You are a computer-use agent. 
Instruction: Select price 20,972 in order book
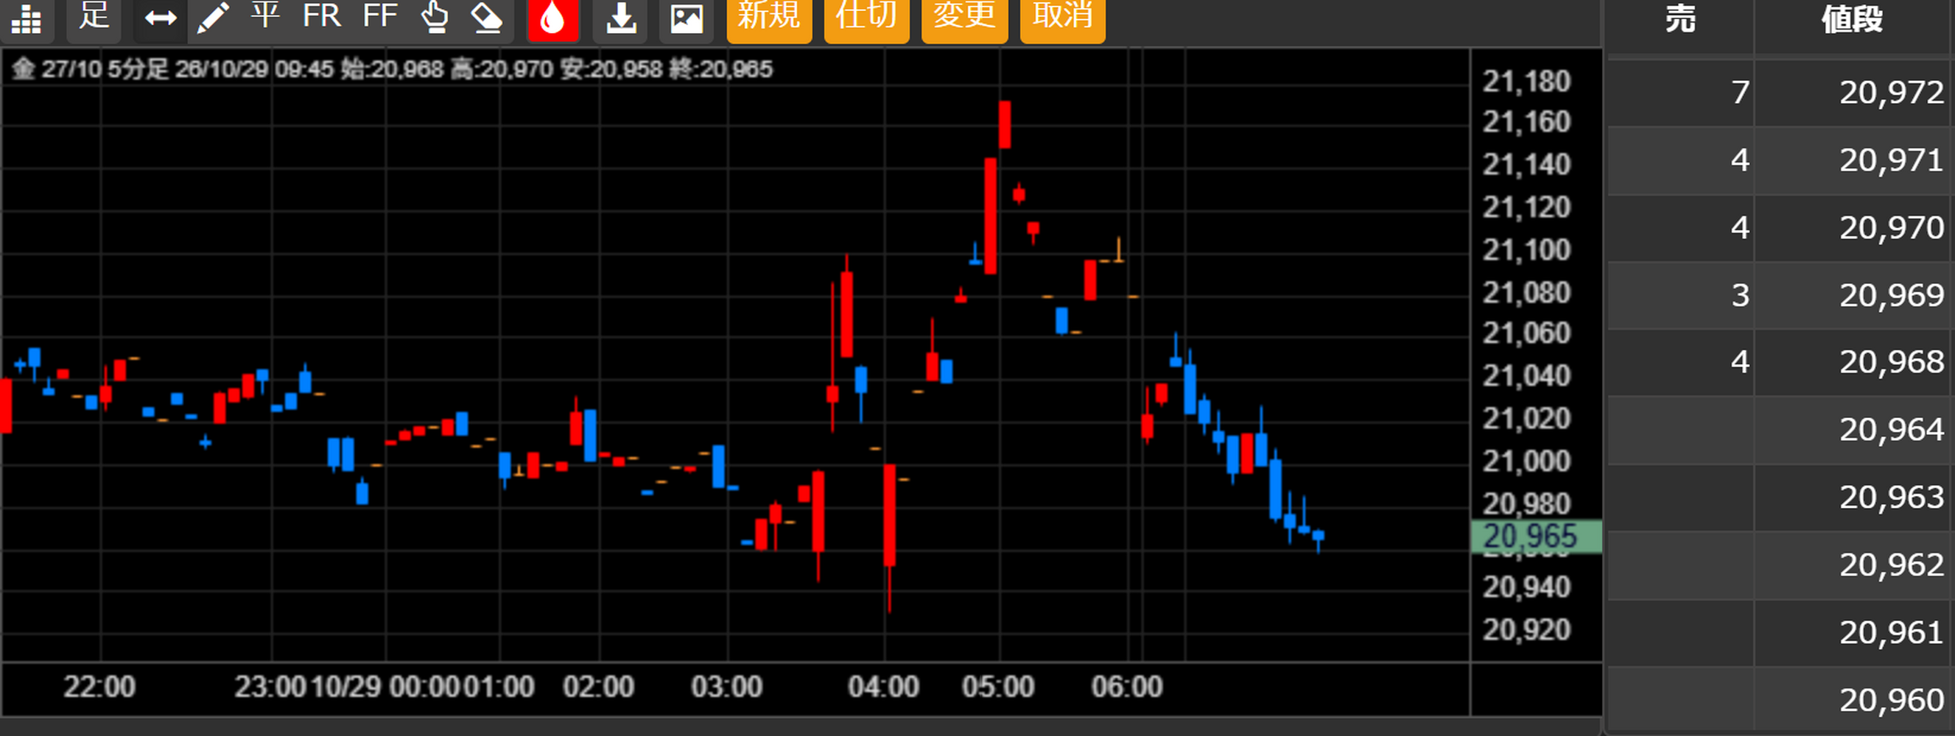(1891, 93)
